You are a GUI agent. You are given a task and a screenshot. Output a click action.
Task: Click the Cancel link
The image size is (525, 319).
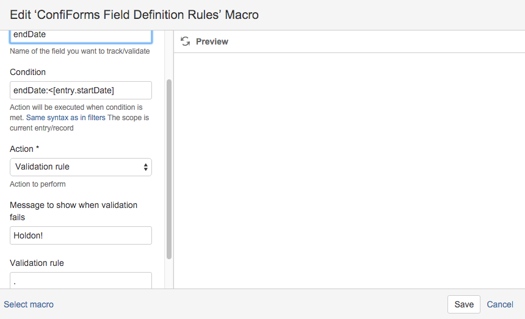(500, 304)
